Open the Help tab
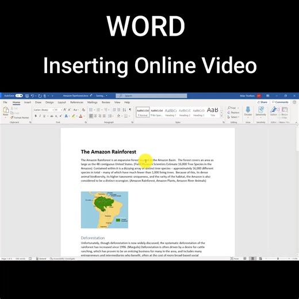This screenshot has width=299, height=299. point(127,102)
